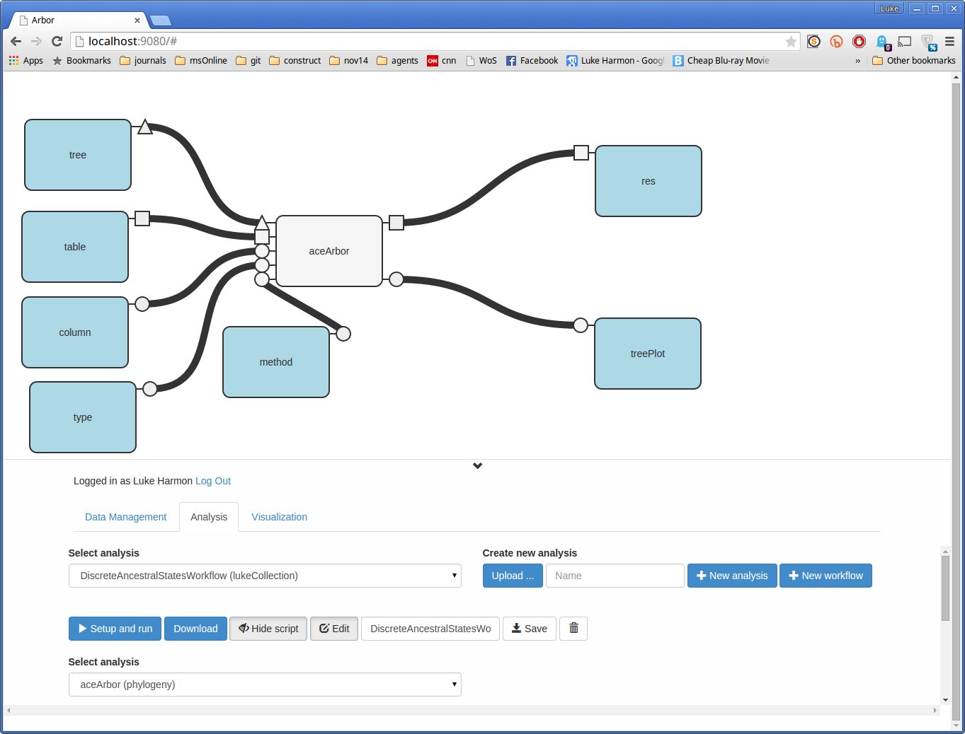This screenshot has width=965, height=734.
Task: Select the type node box
Action: tap(83, 417)
